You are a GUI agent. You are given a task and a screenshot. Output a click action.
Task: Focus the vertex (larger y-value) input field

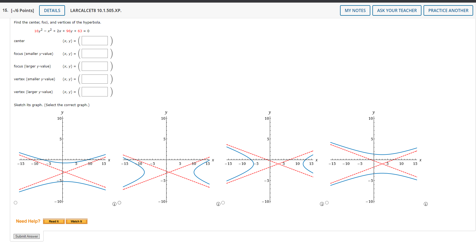coord(95,92)
